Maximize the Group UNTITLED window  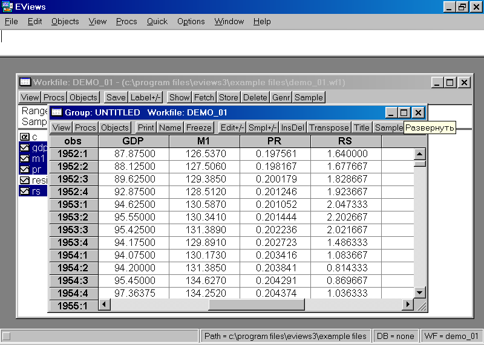(404, 112)
